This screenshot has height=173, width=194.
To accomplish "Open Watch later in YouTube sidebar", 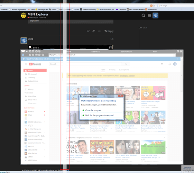I will tap(32, 96).
